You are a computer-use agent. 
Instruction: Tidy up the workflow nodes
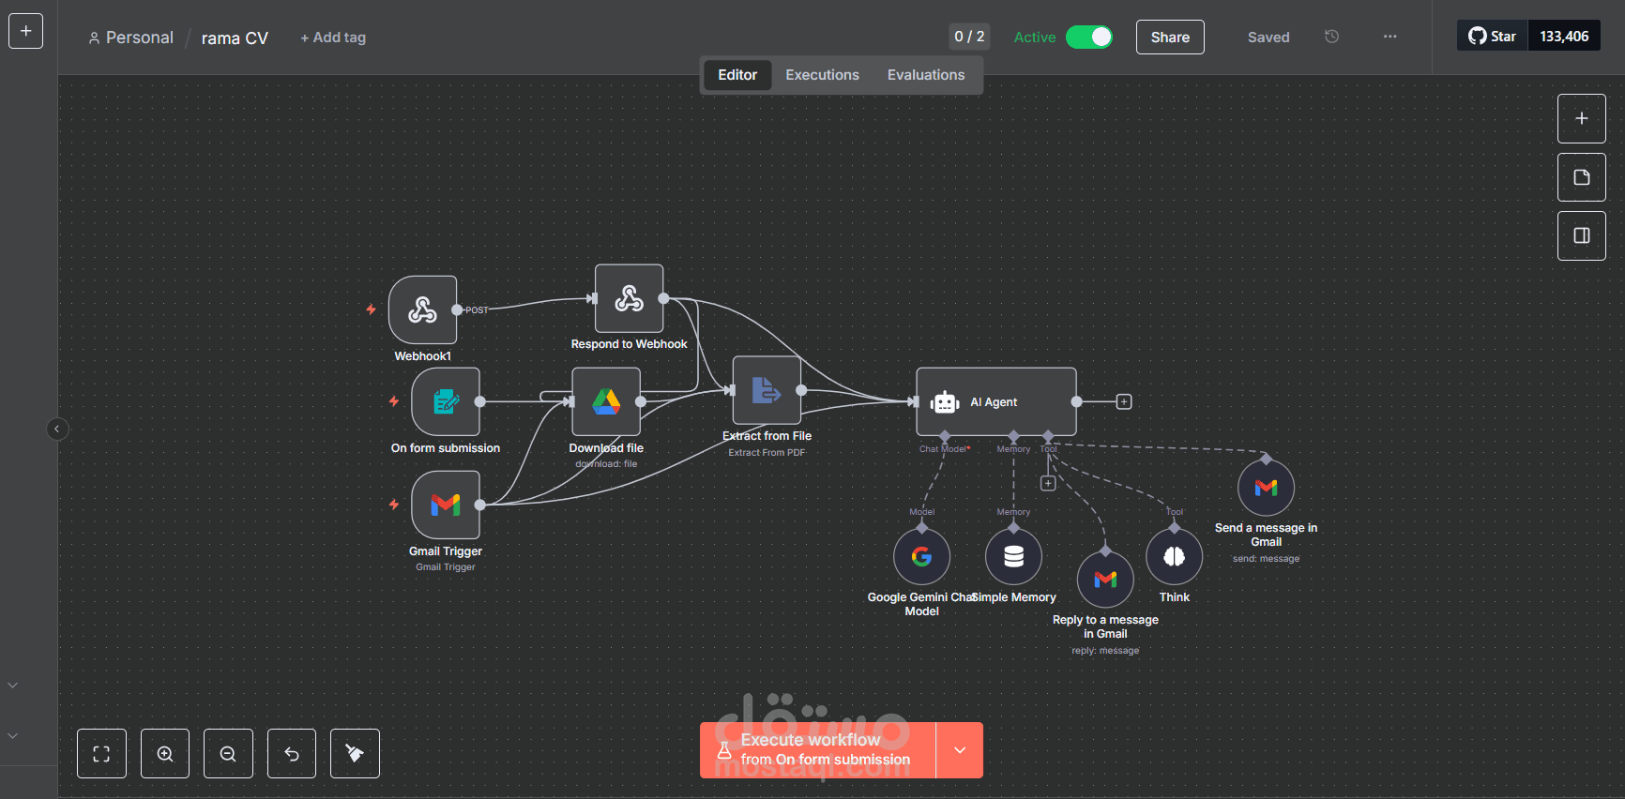tap(355, 753)
